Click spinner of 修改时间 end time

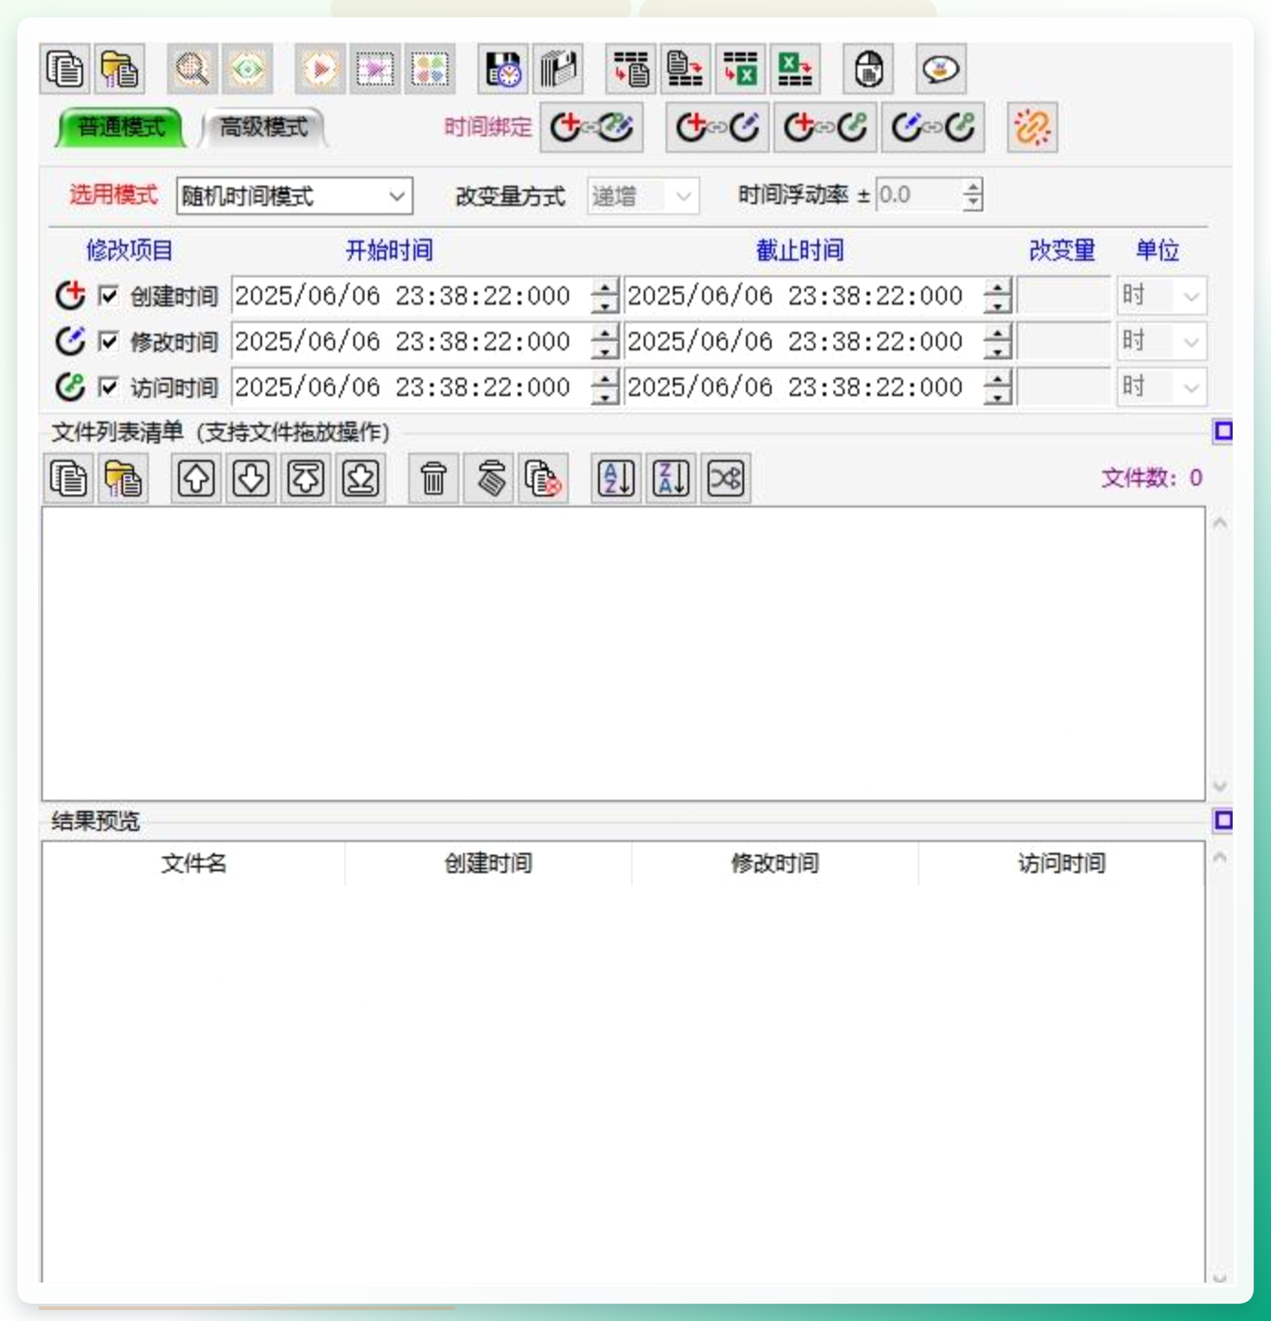point(998,342)
